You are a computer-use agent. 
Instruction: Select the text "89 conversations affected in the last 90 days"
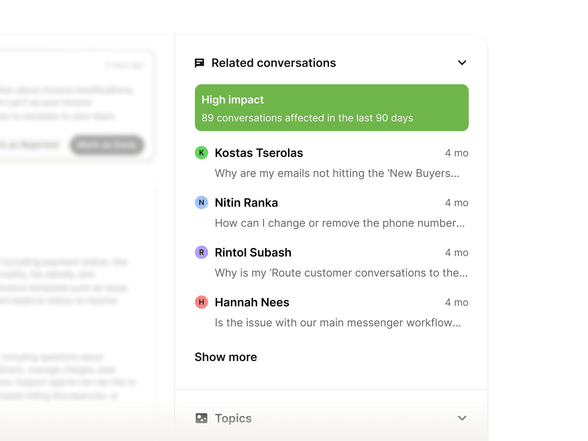click(307, 118)
